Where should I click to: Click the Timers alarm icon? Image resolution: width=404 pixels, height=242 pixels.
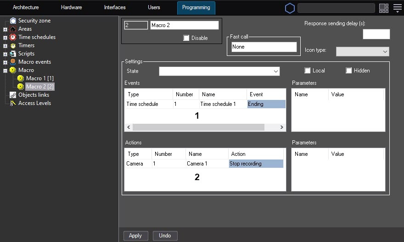pyautogui.click(x=13, y=45)
